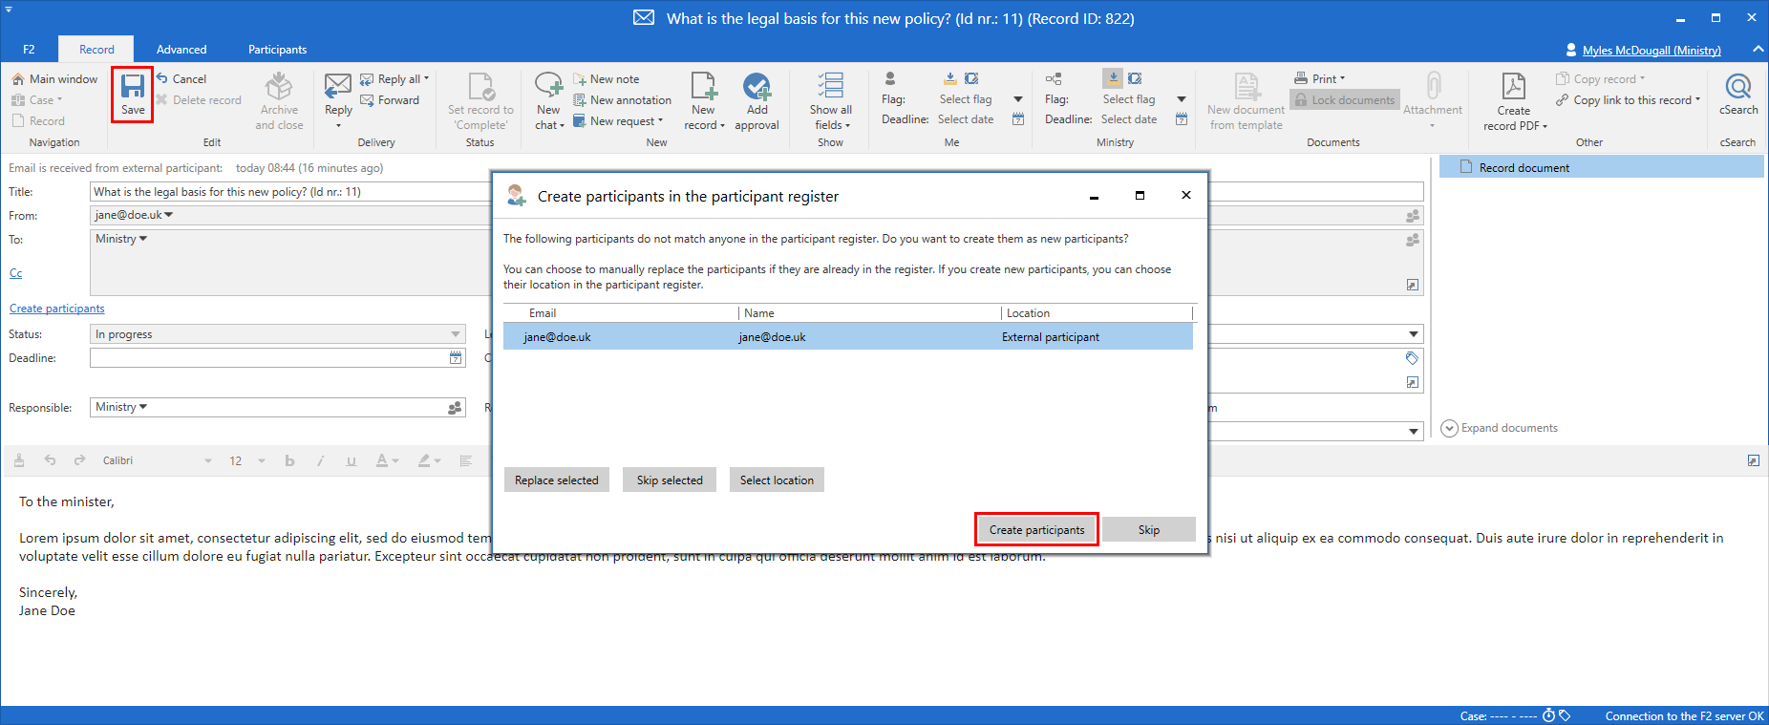The image size is (1769, 725).
Task: Toggle italic formatting in the editor toolbar
Action: point(320,460)
